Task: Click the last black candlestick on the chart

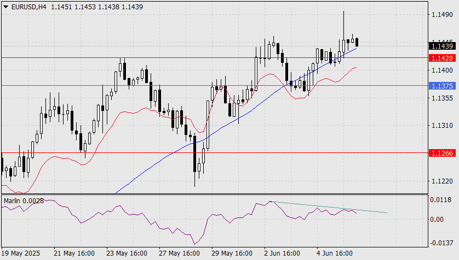Action: [357, 42]
